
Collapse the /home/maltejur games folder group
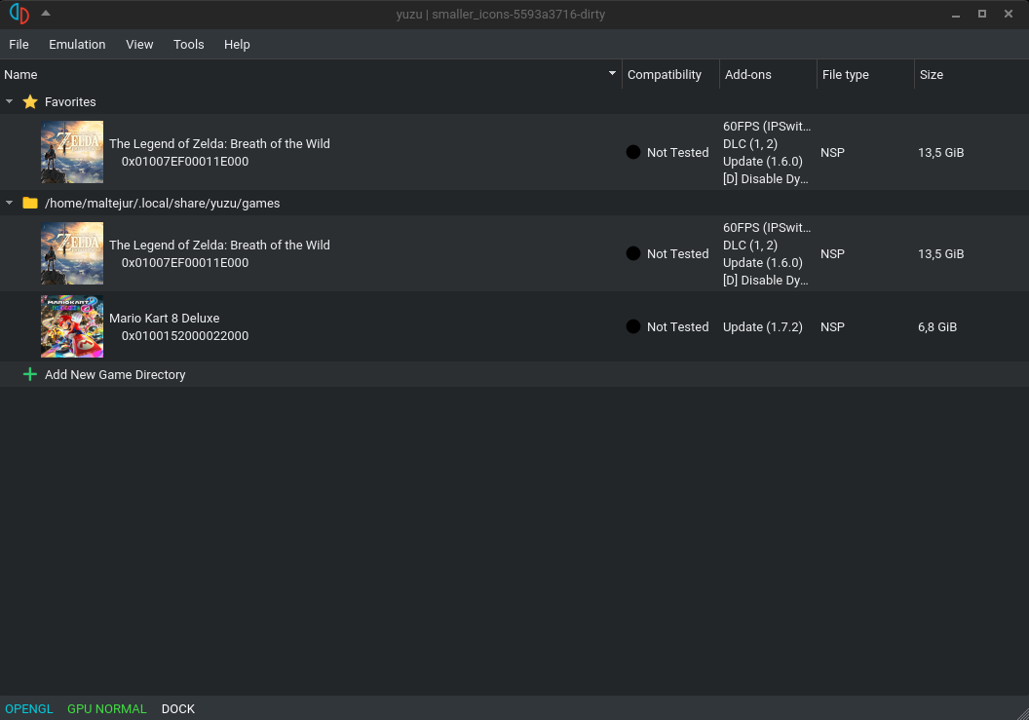point(9,203)
